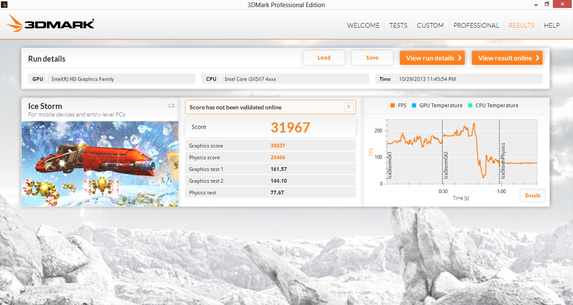Screen dimensions: 573x305
Task: Click Physics test value 77.67
Action: click(x=277, y=193)
